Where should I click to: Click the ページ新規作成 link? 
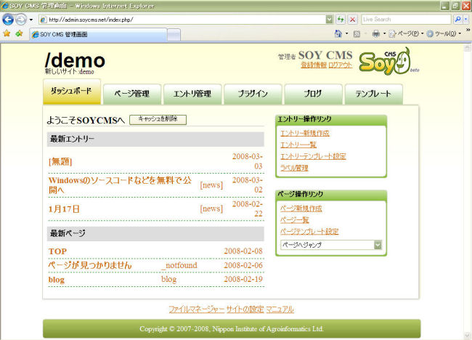point(301,209)
